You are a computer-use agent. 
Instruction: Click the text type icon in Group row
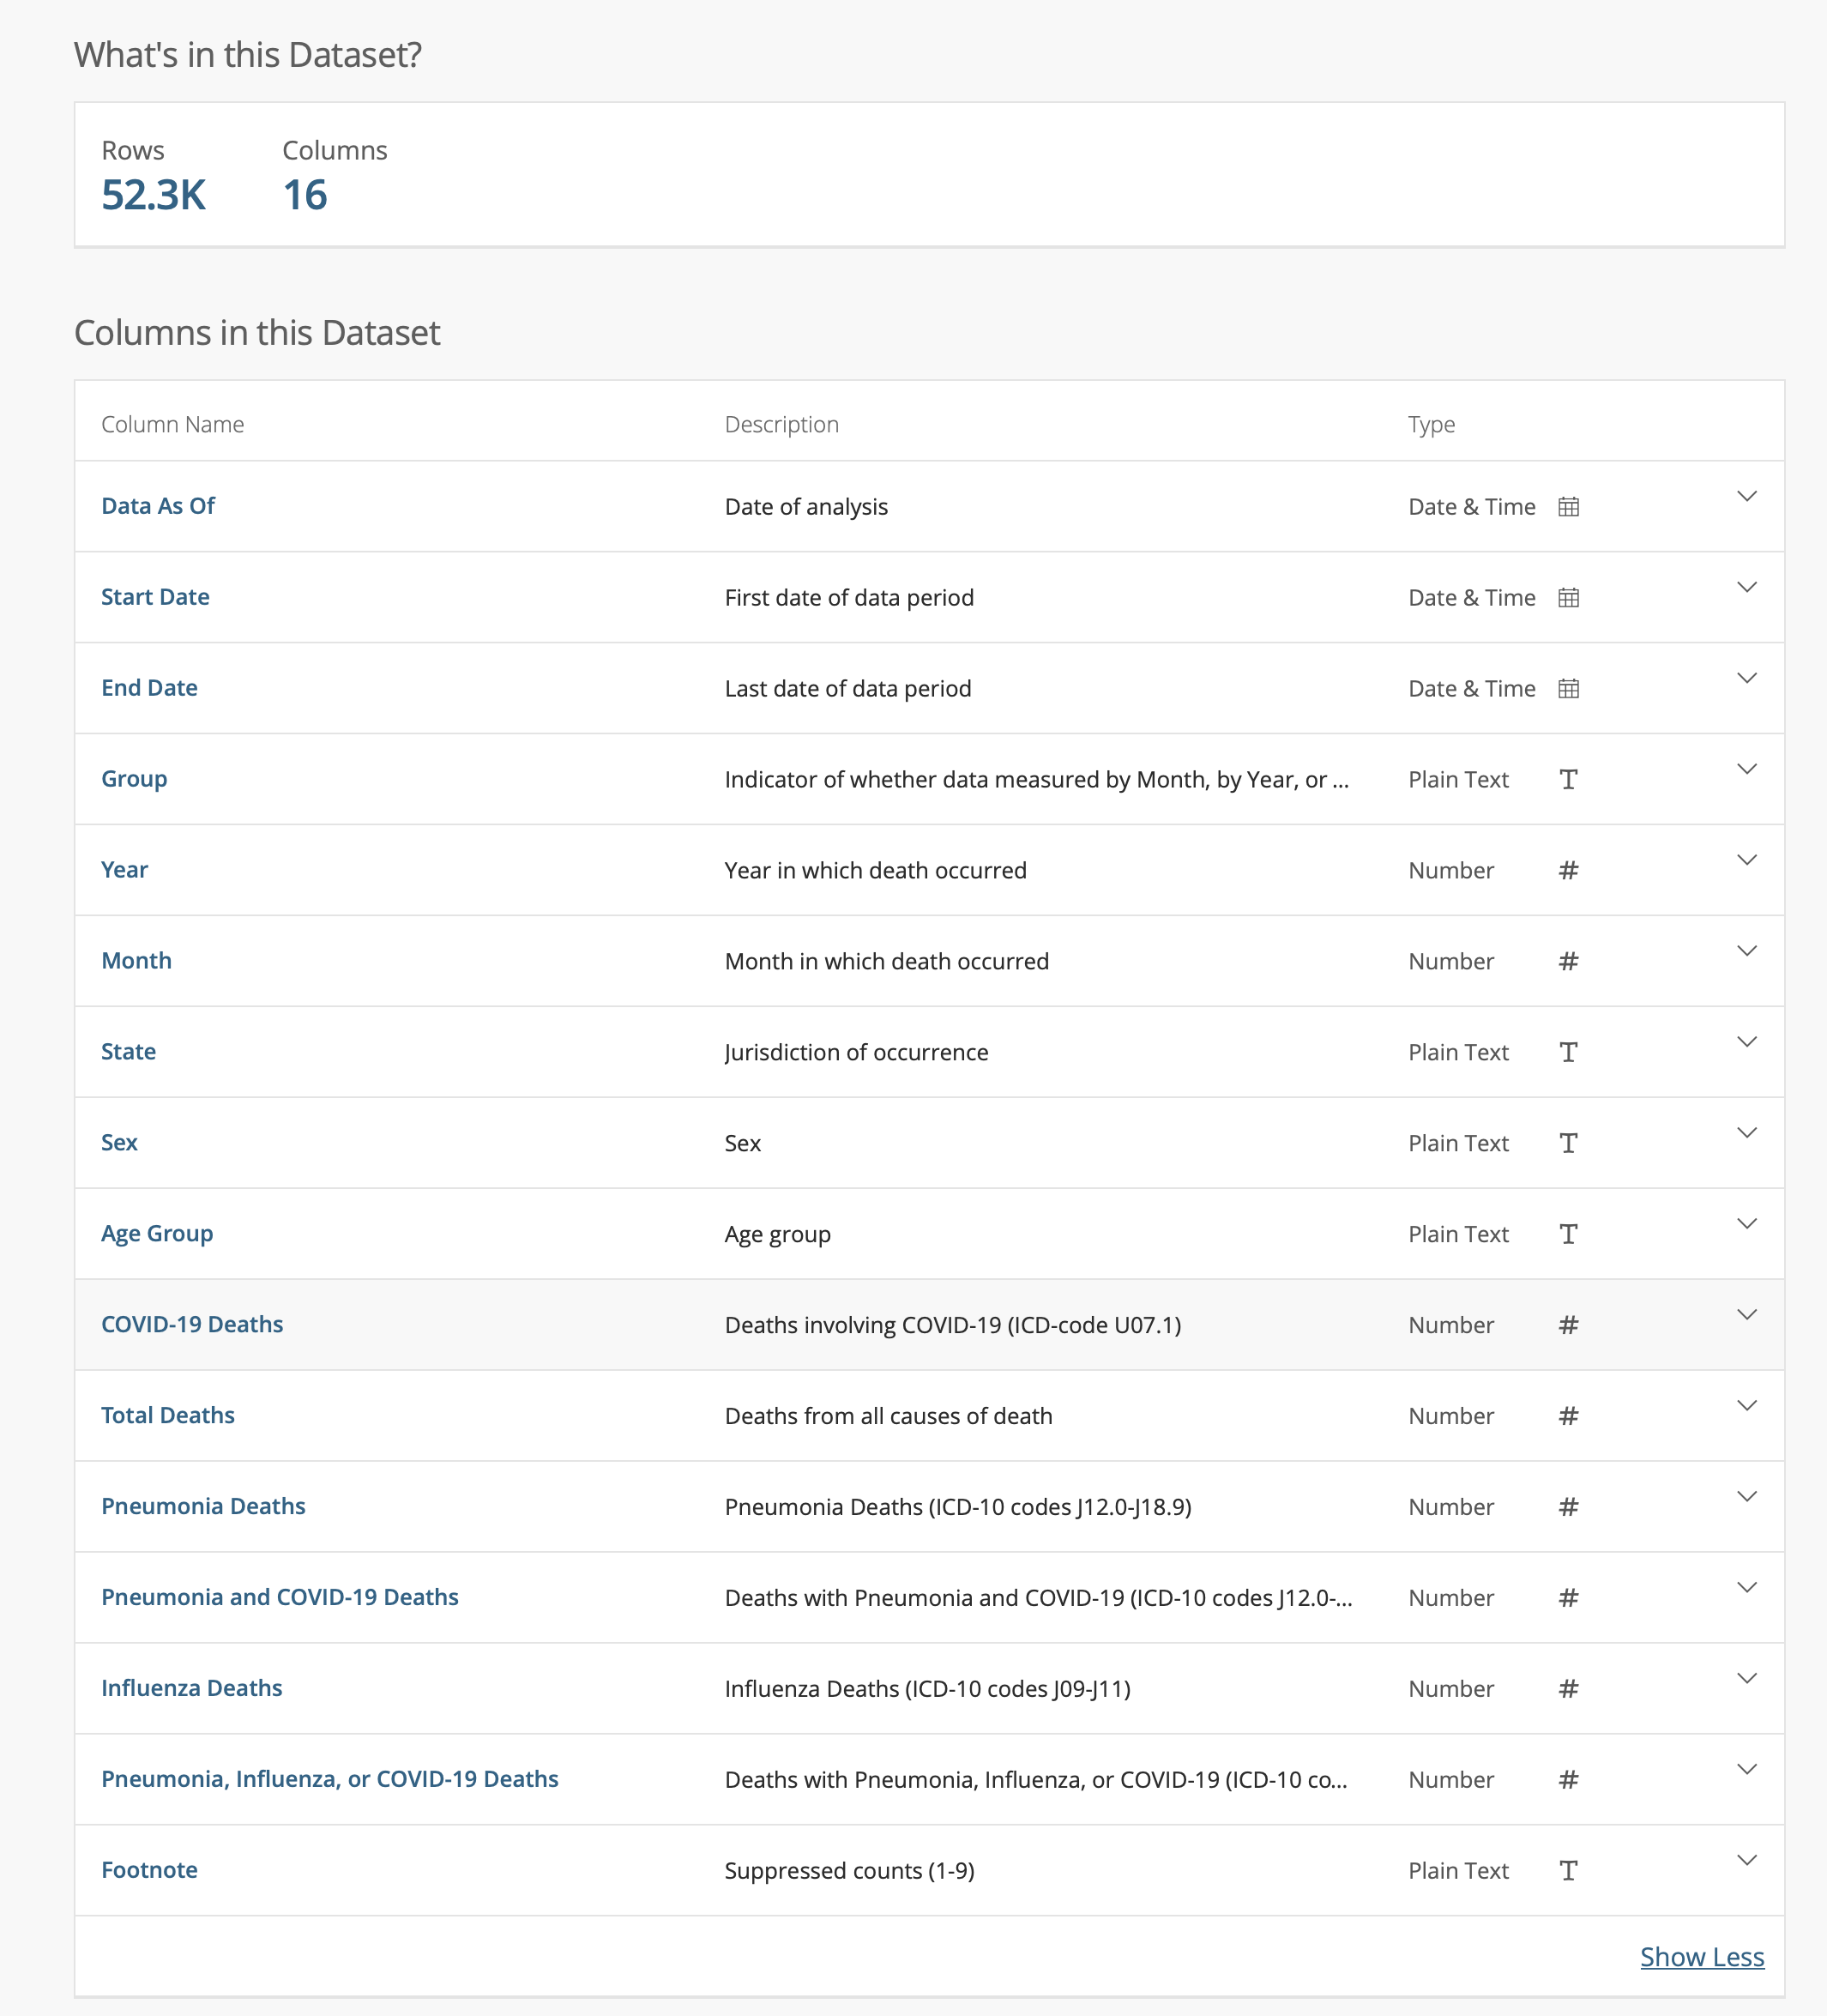pos(1568,780)
